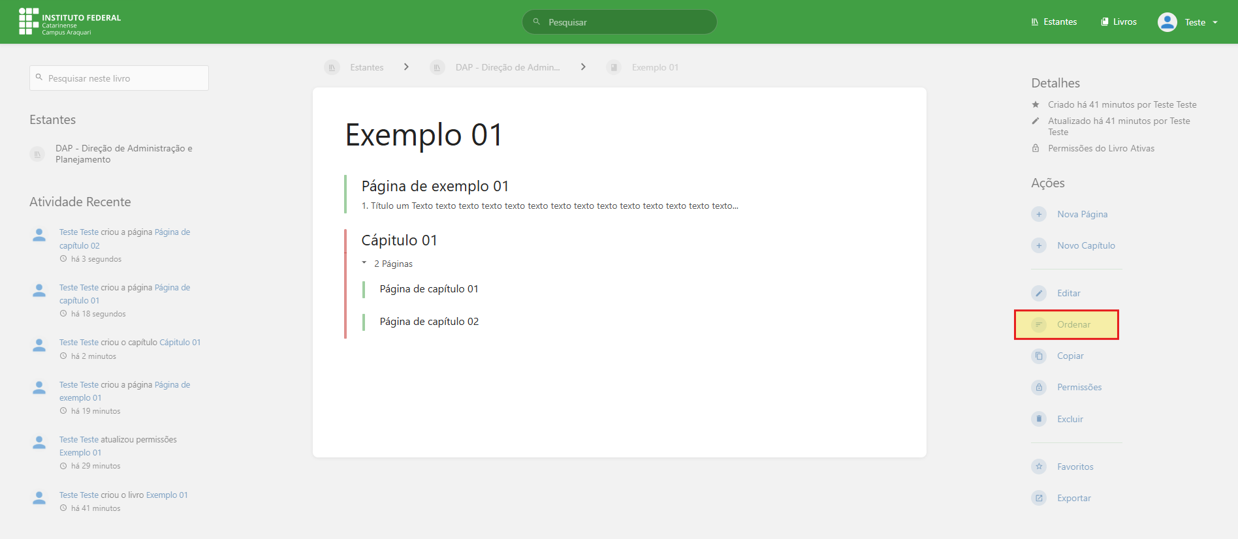Click the trash icon beside Excluir

tap(1038, 419)
